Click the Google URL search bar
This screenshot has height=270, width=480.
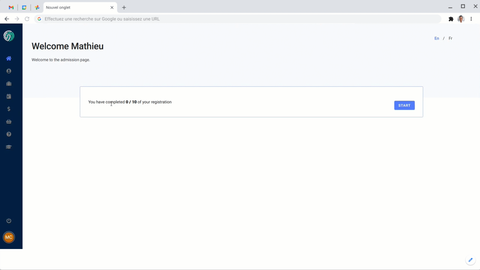click(237, 19)
